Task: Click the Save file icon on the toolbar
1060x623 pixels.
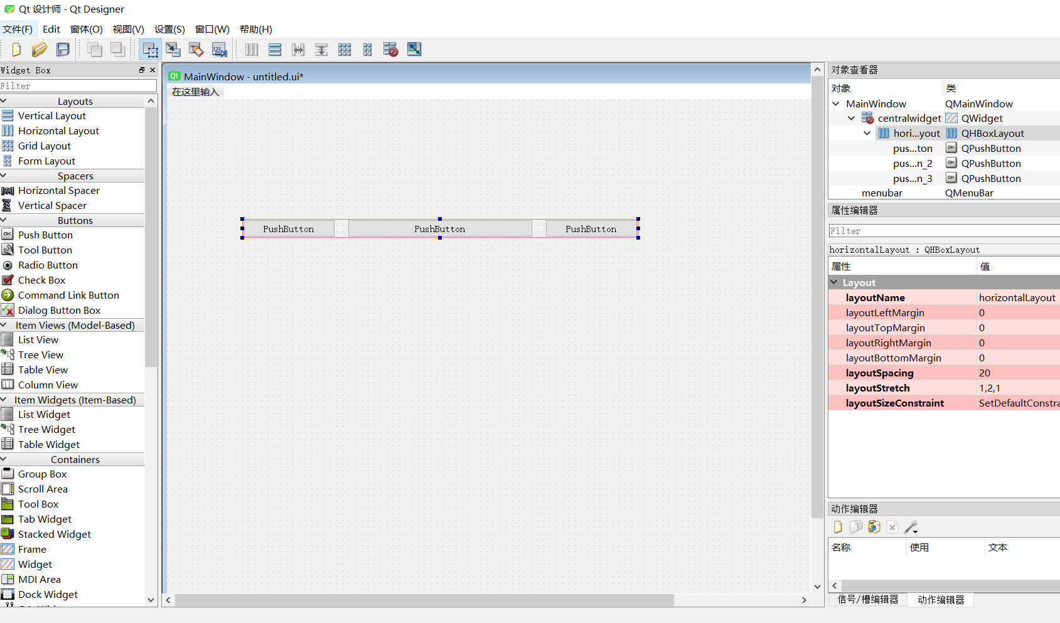Action: [63, 50]
